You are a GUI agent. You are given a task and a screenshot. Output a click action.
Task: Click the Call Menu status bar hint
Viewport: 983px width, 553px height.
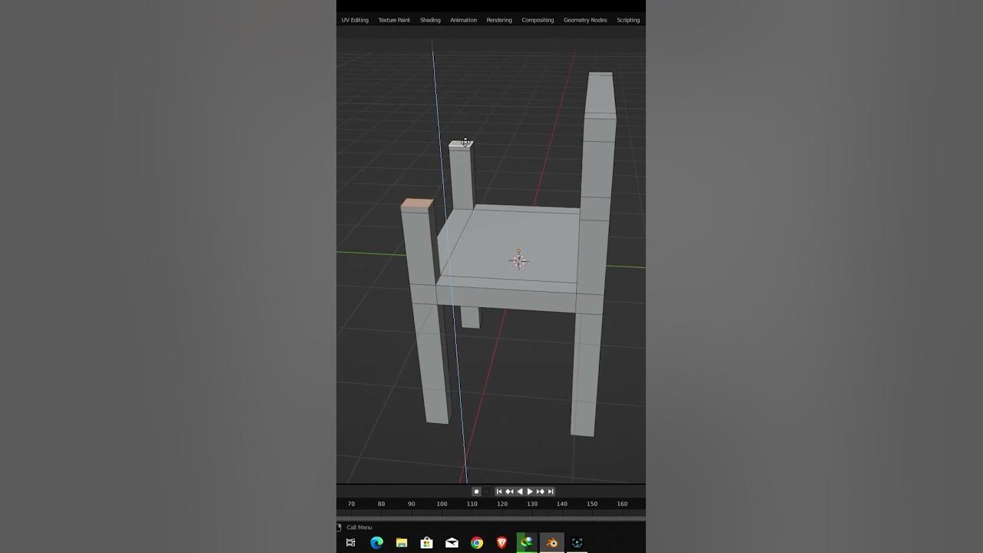click(359, 528)
